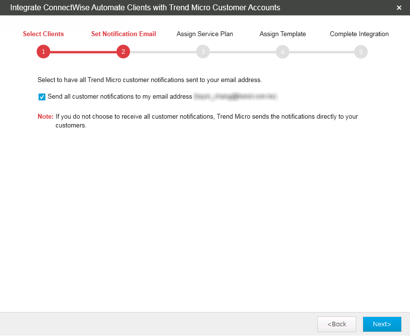
Task: Jump to the step 5 circle
Action: tap(361, 52)
